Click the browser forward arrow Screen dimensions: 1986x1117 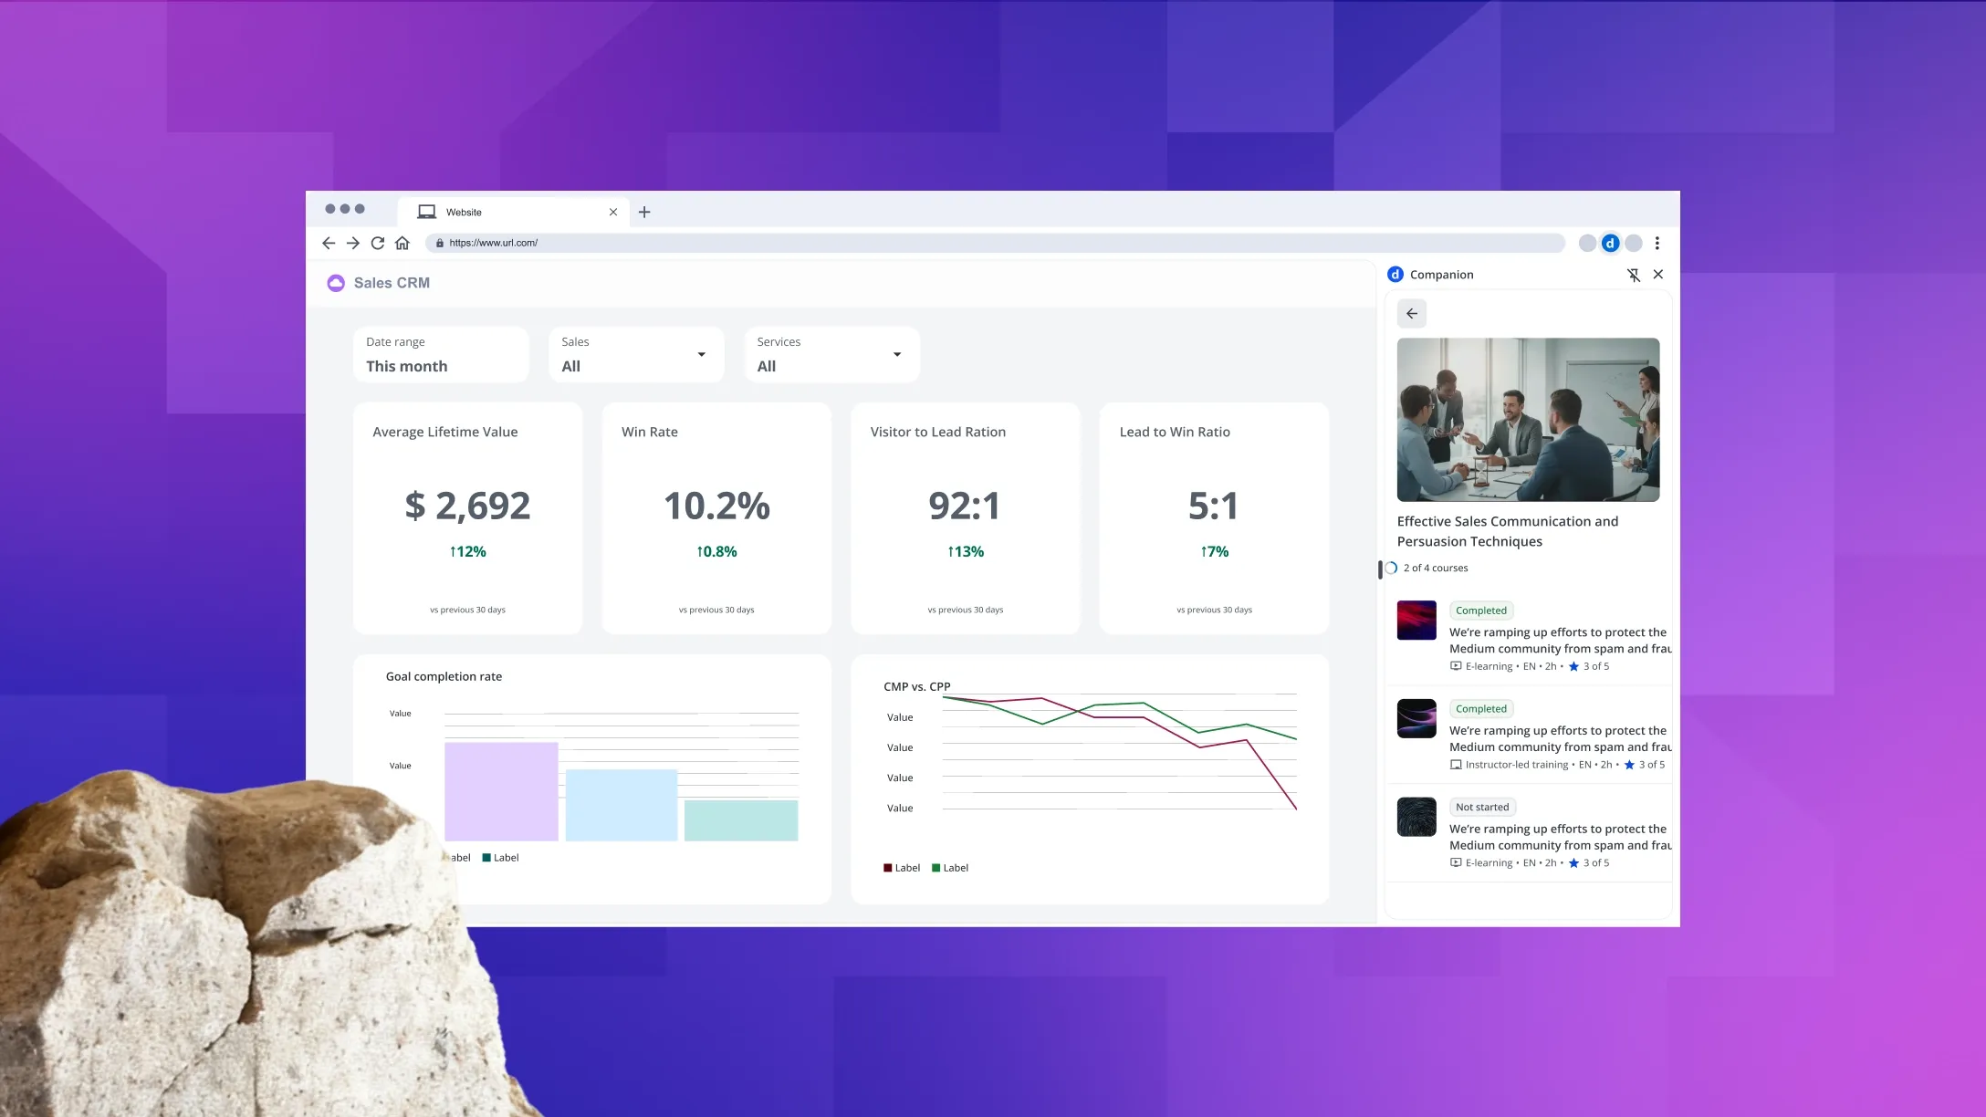click(353, 243)
